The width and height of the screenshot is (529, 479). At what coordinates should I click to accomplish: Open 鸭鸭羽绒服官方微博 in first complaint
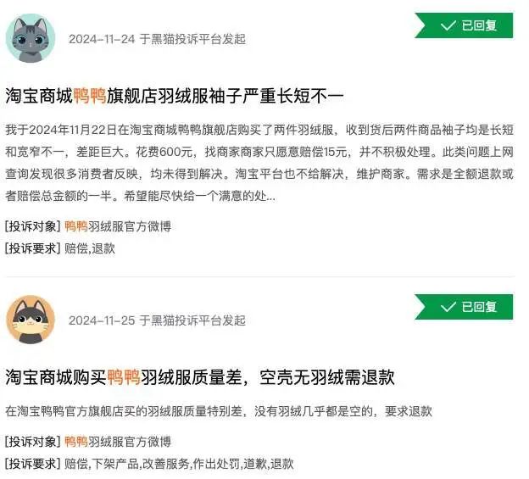[118, 226]
